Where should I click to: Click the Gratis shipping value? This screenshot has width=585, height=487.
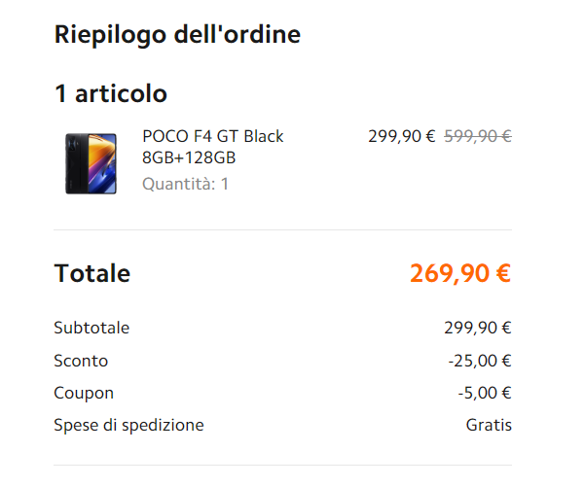(489, 425)
